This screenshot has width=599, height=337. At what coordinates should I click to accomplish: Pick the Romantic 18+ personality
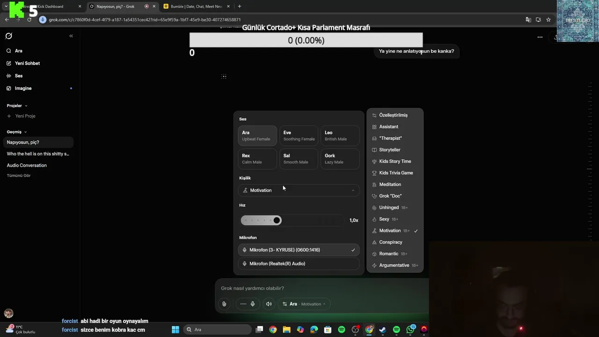395,254
